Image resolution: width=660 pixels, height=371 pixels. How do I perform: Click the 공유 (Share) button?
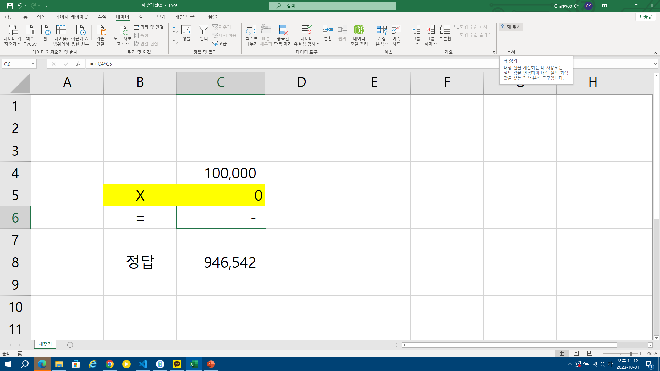[645, 16]
